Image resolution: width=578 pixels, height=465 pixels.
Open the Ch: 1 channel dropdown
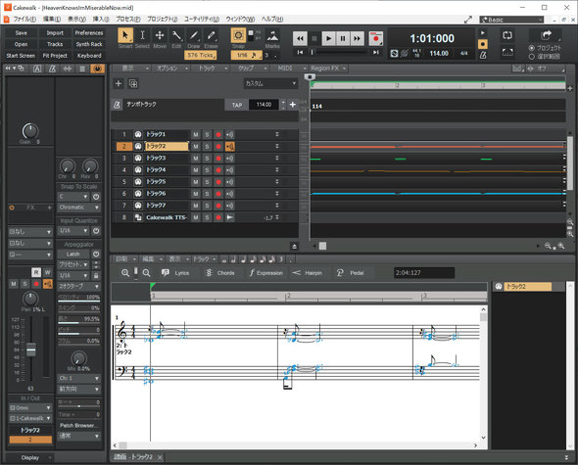point(79,379)
